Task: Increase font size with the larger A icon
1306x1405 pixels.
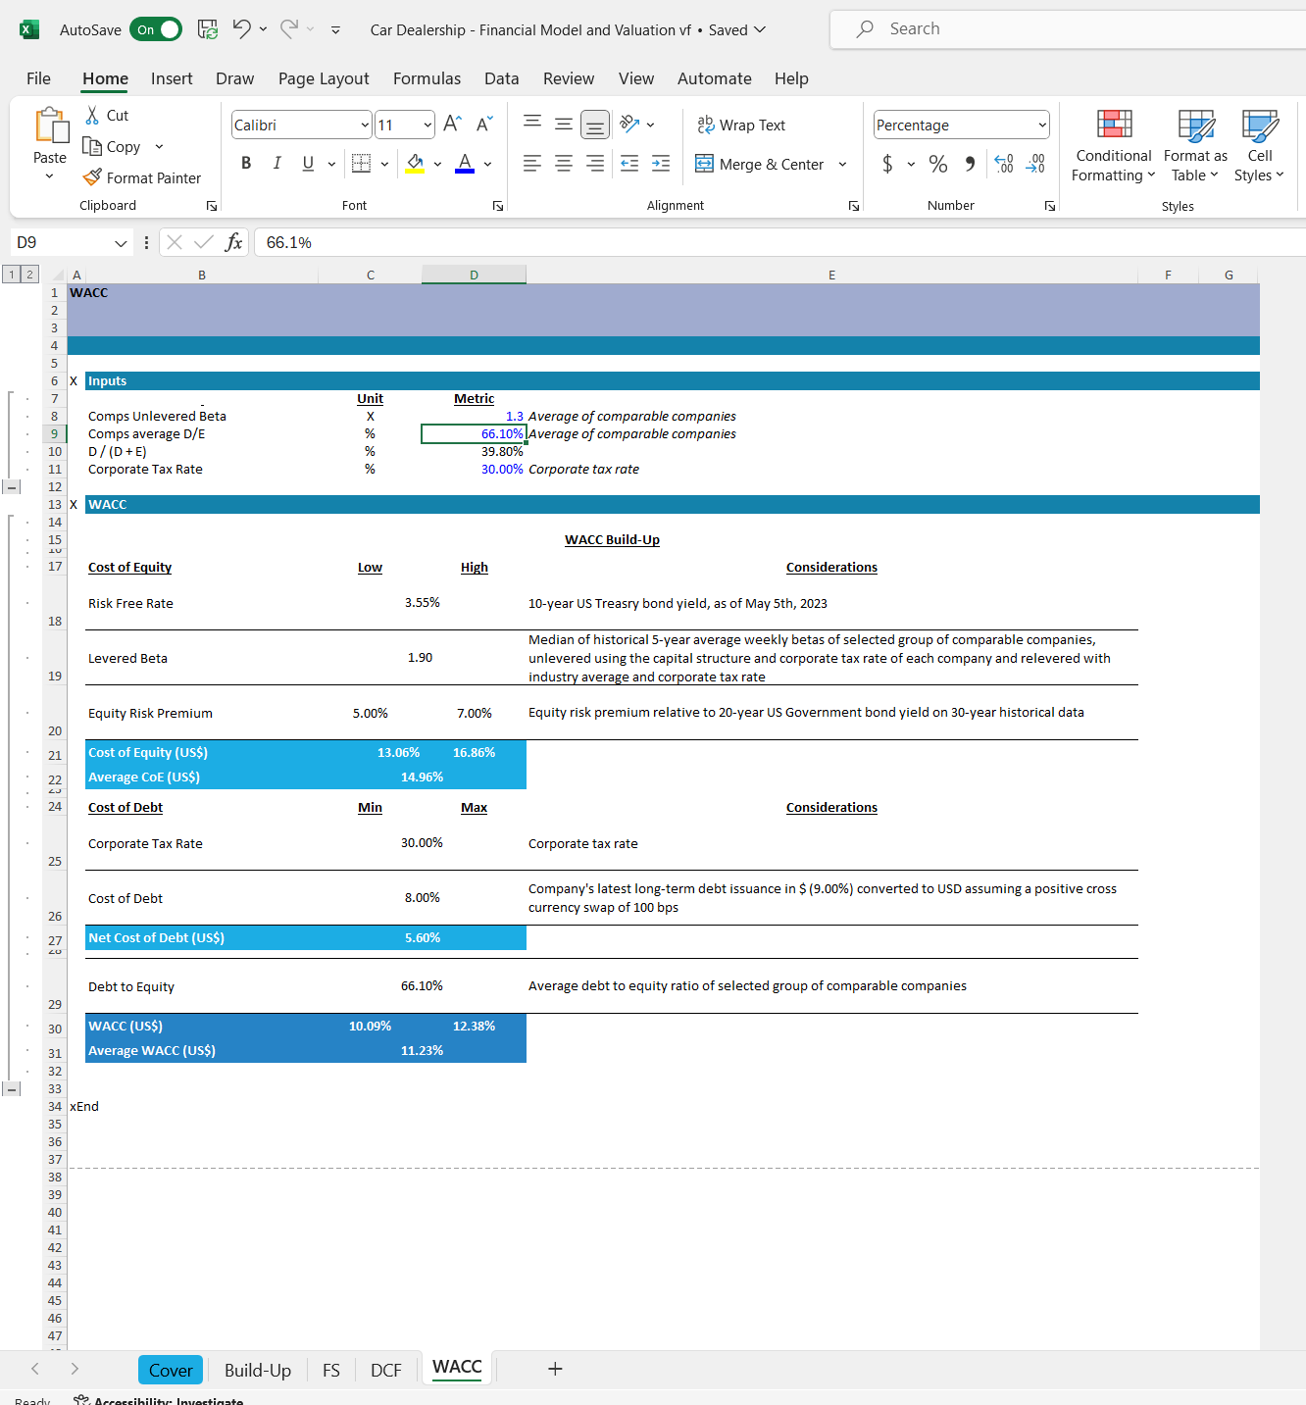Action: (x=451, y=124)
